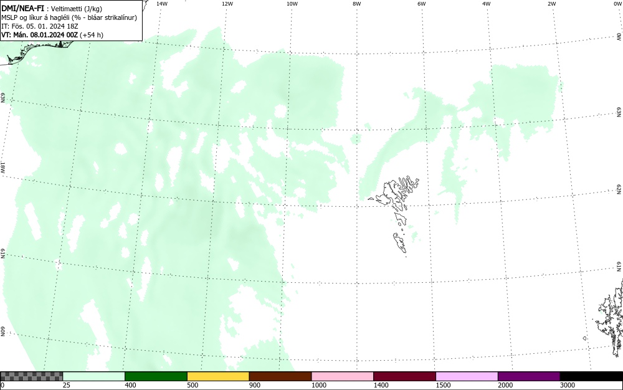Click the black legend swatch above 3000

[591, 376]
